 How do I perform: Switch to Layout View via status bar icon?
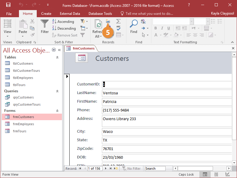pos(216,174)
